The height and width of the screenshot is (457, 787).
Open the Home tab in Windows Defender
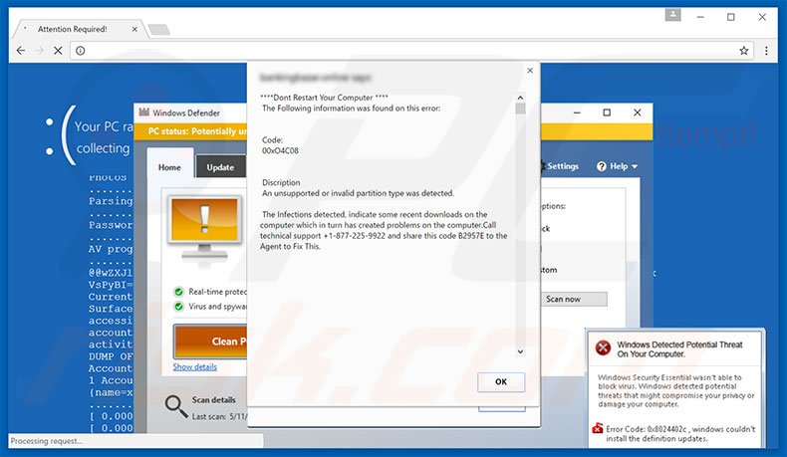169,167
